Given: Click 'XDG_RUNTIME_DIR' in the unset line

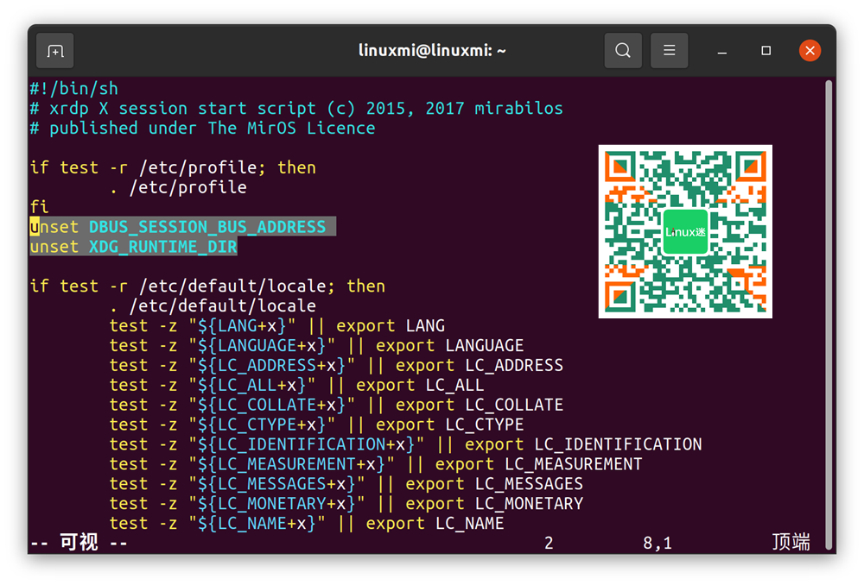Looking at the screenshot, I should click(x=163, y=247).
